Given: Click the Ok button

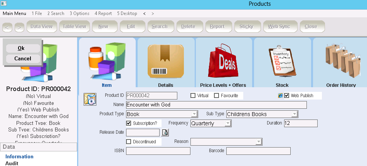Looking at the screenshot, I should pyautogui.click(x=23, y=48).
